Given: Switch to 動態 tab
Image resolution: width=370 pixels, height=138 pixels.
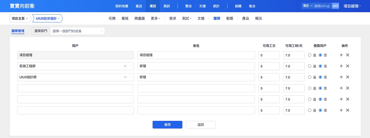Looking at the screenshot, I should point(230,18).
